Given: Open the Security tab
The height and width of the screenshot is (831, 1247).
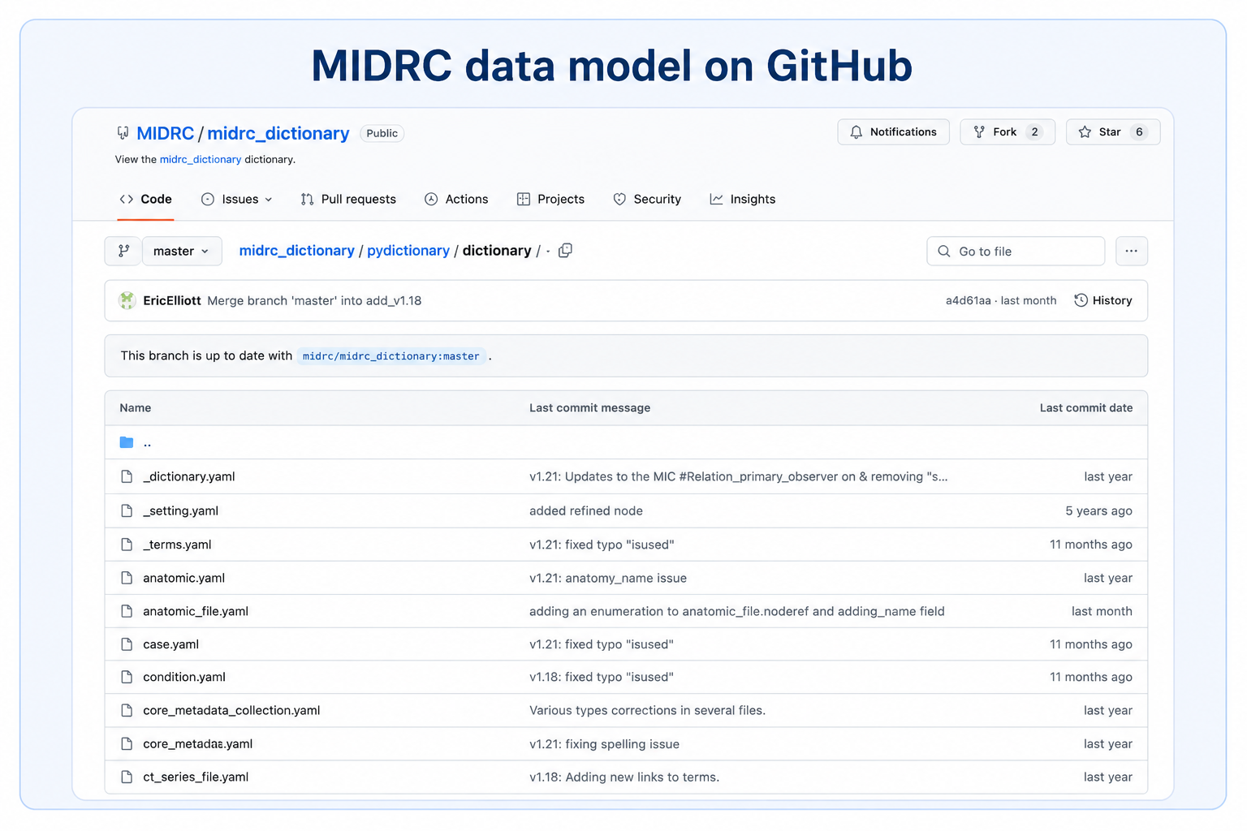Looking at the screenshot, I should [647, 199].
